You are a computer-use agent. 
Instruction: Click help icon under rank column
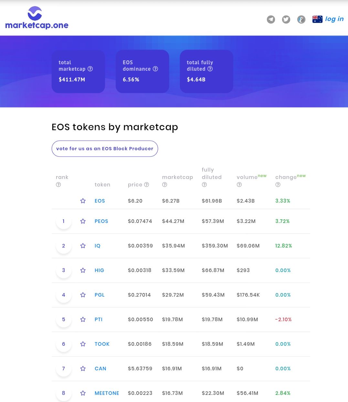click(58, 185)
